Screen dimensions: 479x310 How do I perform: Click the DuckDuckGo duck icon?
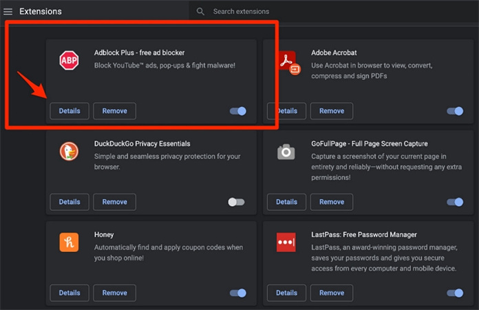pyautogui.click(x=69, y=152)
